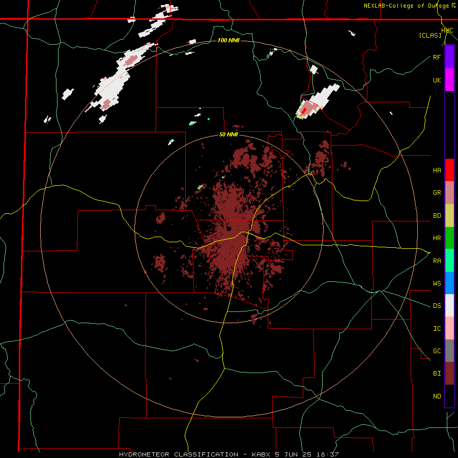Viewport: 458px width, 458px height.
Task: Click the BD legend label
Action: pos(437,216)
